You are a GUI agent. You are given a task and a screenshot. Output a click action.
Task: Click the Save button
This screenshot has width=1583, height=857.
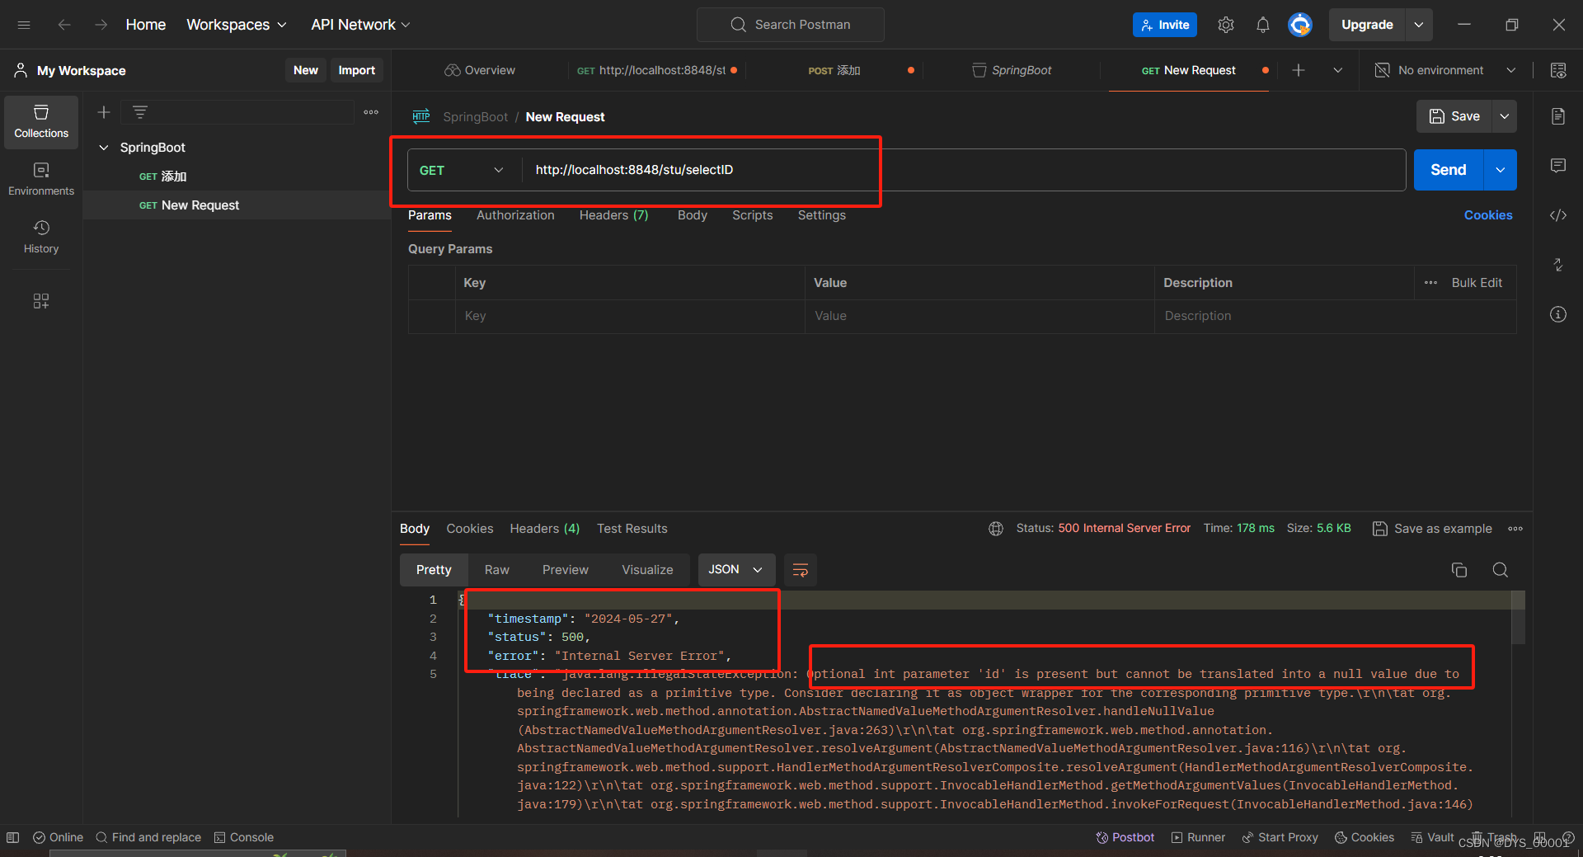pyautogui.click(x=1454, y=116)
